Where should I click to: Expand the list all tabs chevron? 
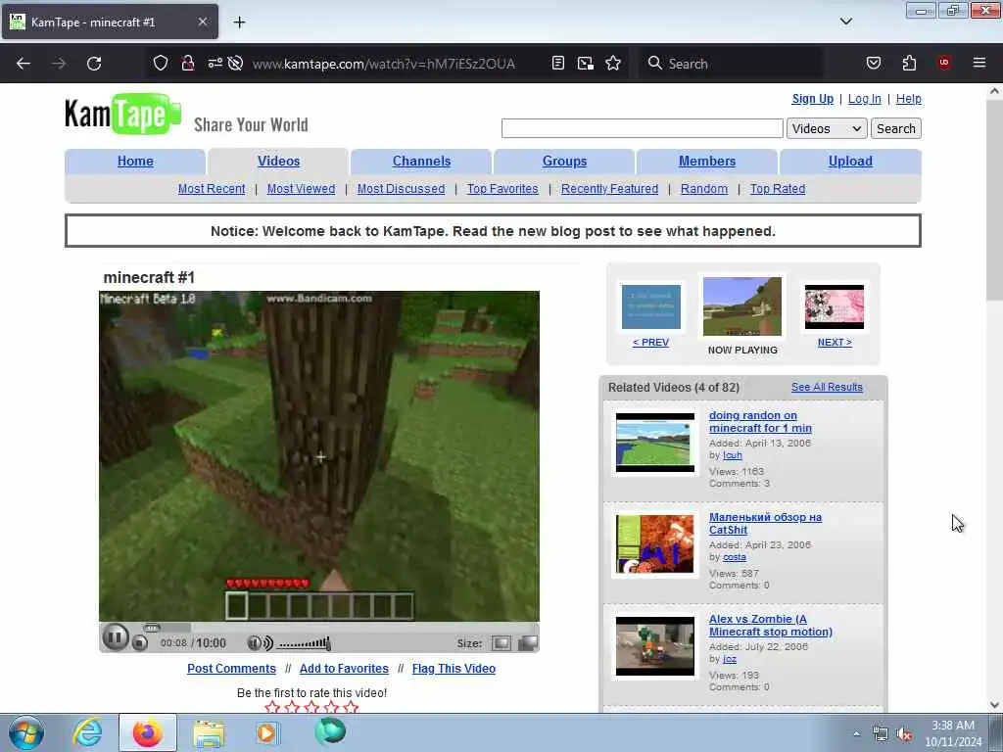point(845,22)
